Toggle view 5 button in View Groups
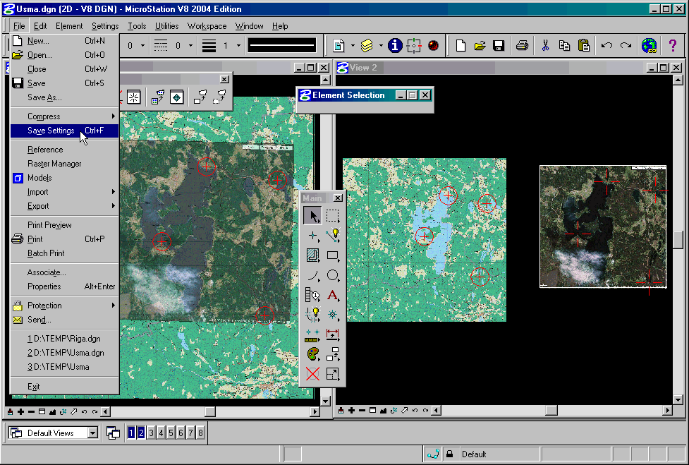Screen dimensions: 689x465 [x=171, y=433]
